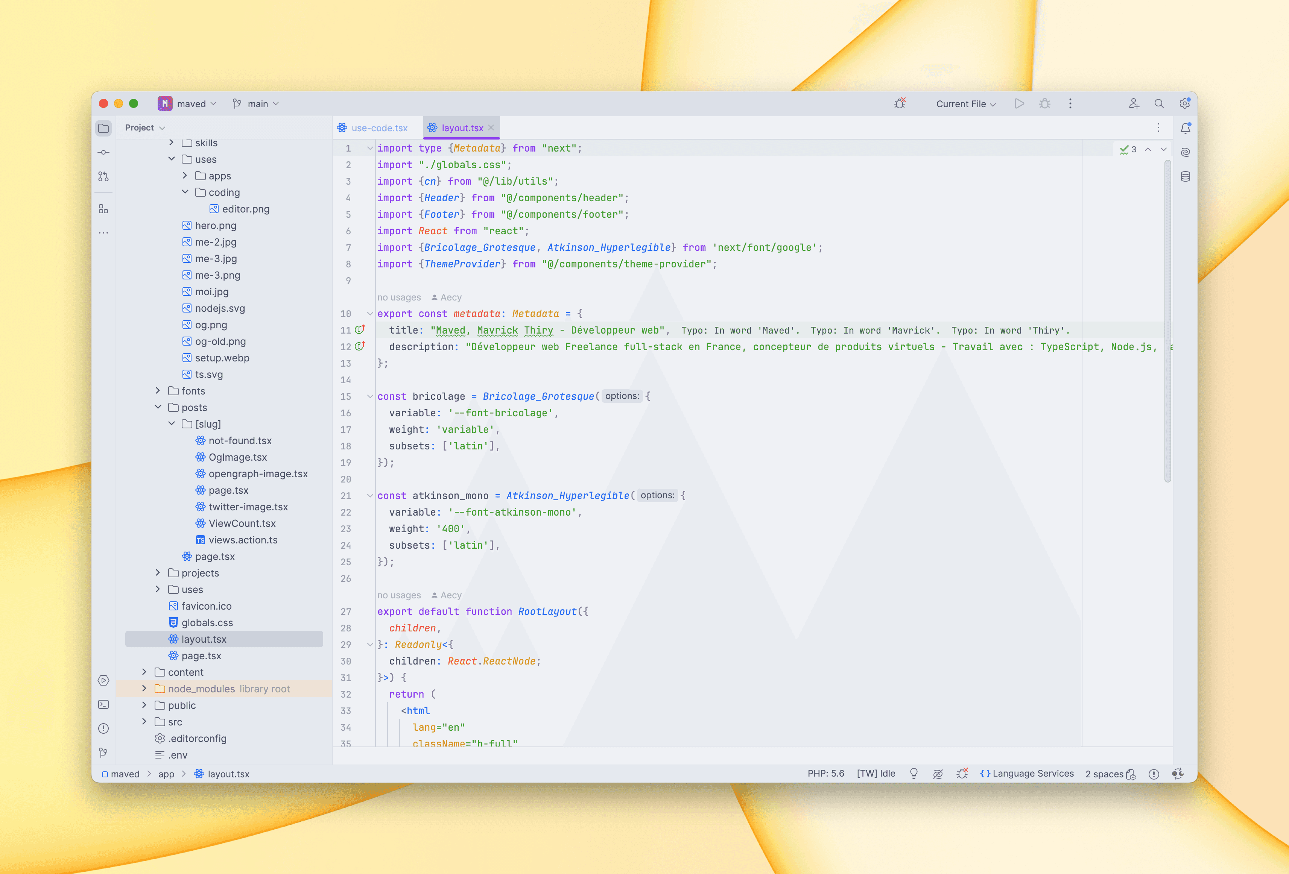Expand the node_modules library root folder

pyautogui.click(x=145, y=689)
